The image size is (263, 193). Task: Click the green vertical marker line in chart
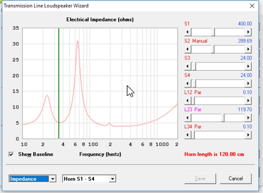coord(59,83)
